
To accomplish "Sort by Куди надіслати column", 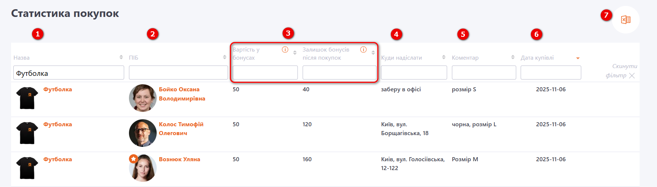I will pos(444,57).
